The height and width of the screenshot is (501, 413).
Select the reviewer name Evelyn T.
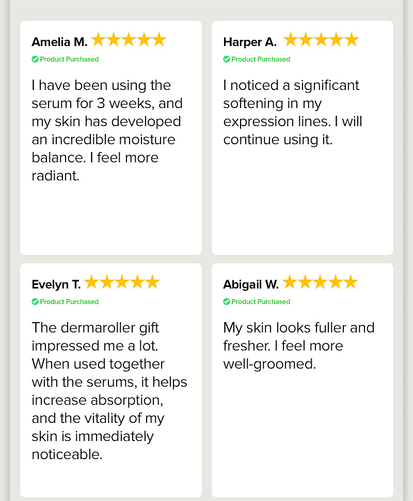click(x=56, y=284)
